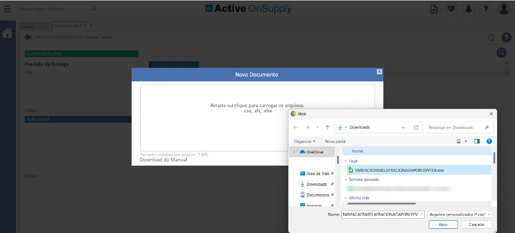Open address bar previous locations dropdown
515x233 pixels.
click(x=403, y=127)
